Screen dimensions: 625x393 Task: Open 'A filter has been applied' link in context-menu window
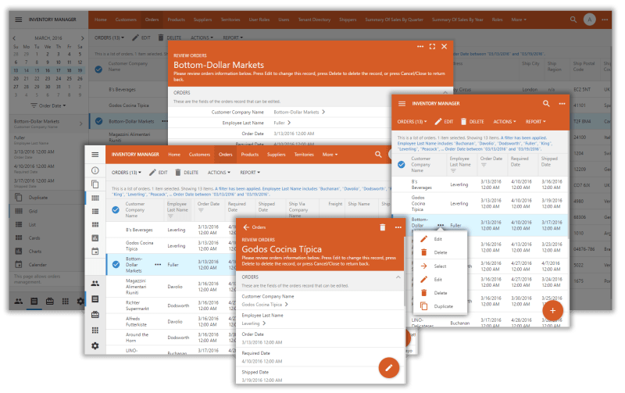click(x=523, y=138)
